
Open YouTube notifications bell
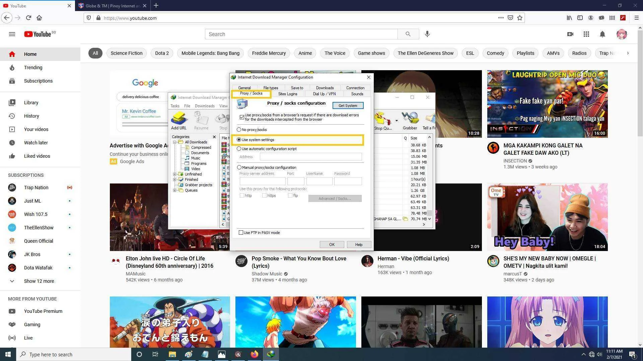[602, 34]
